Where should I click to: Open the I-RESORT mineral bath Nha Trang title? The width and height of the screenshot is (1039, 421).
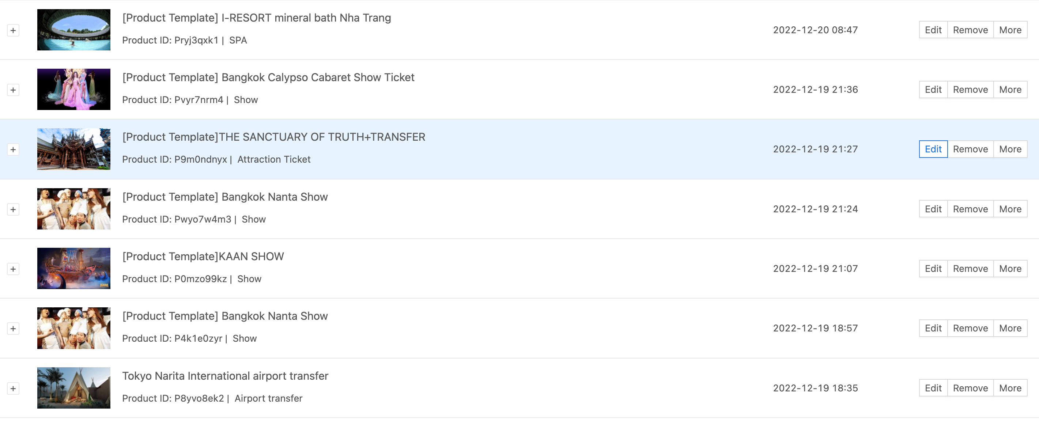click(x=257, y=18)
